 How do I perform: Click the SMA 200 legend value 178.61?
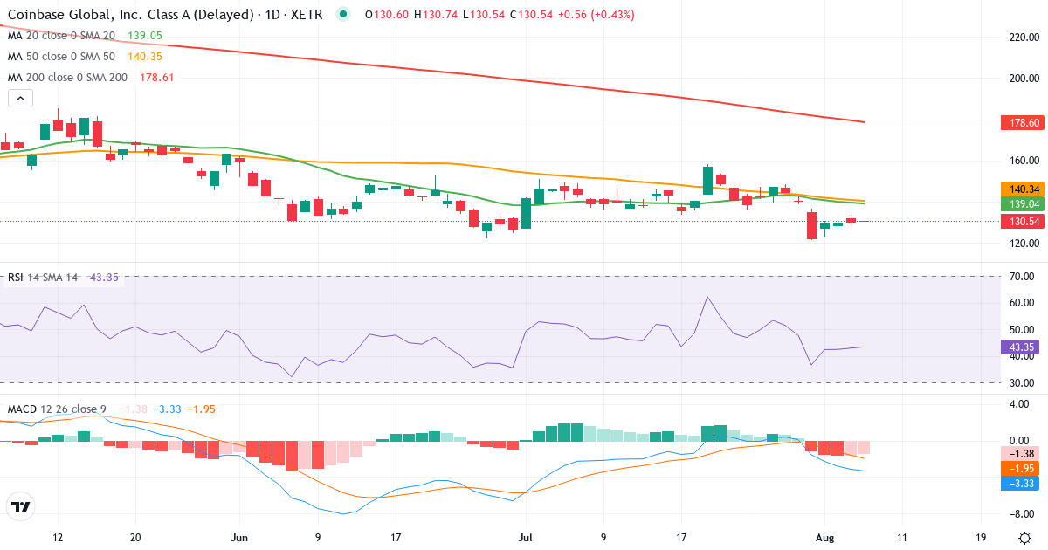tap(157, 78)
